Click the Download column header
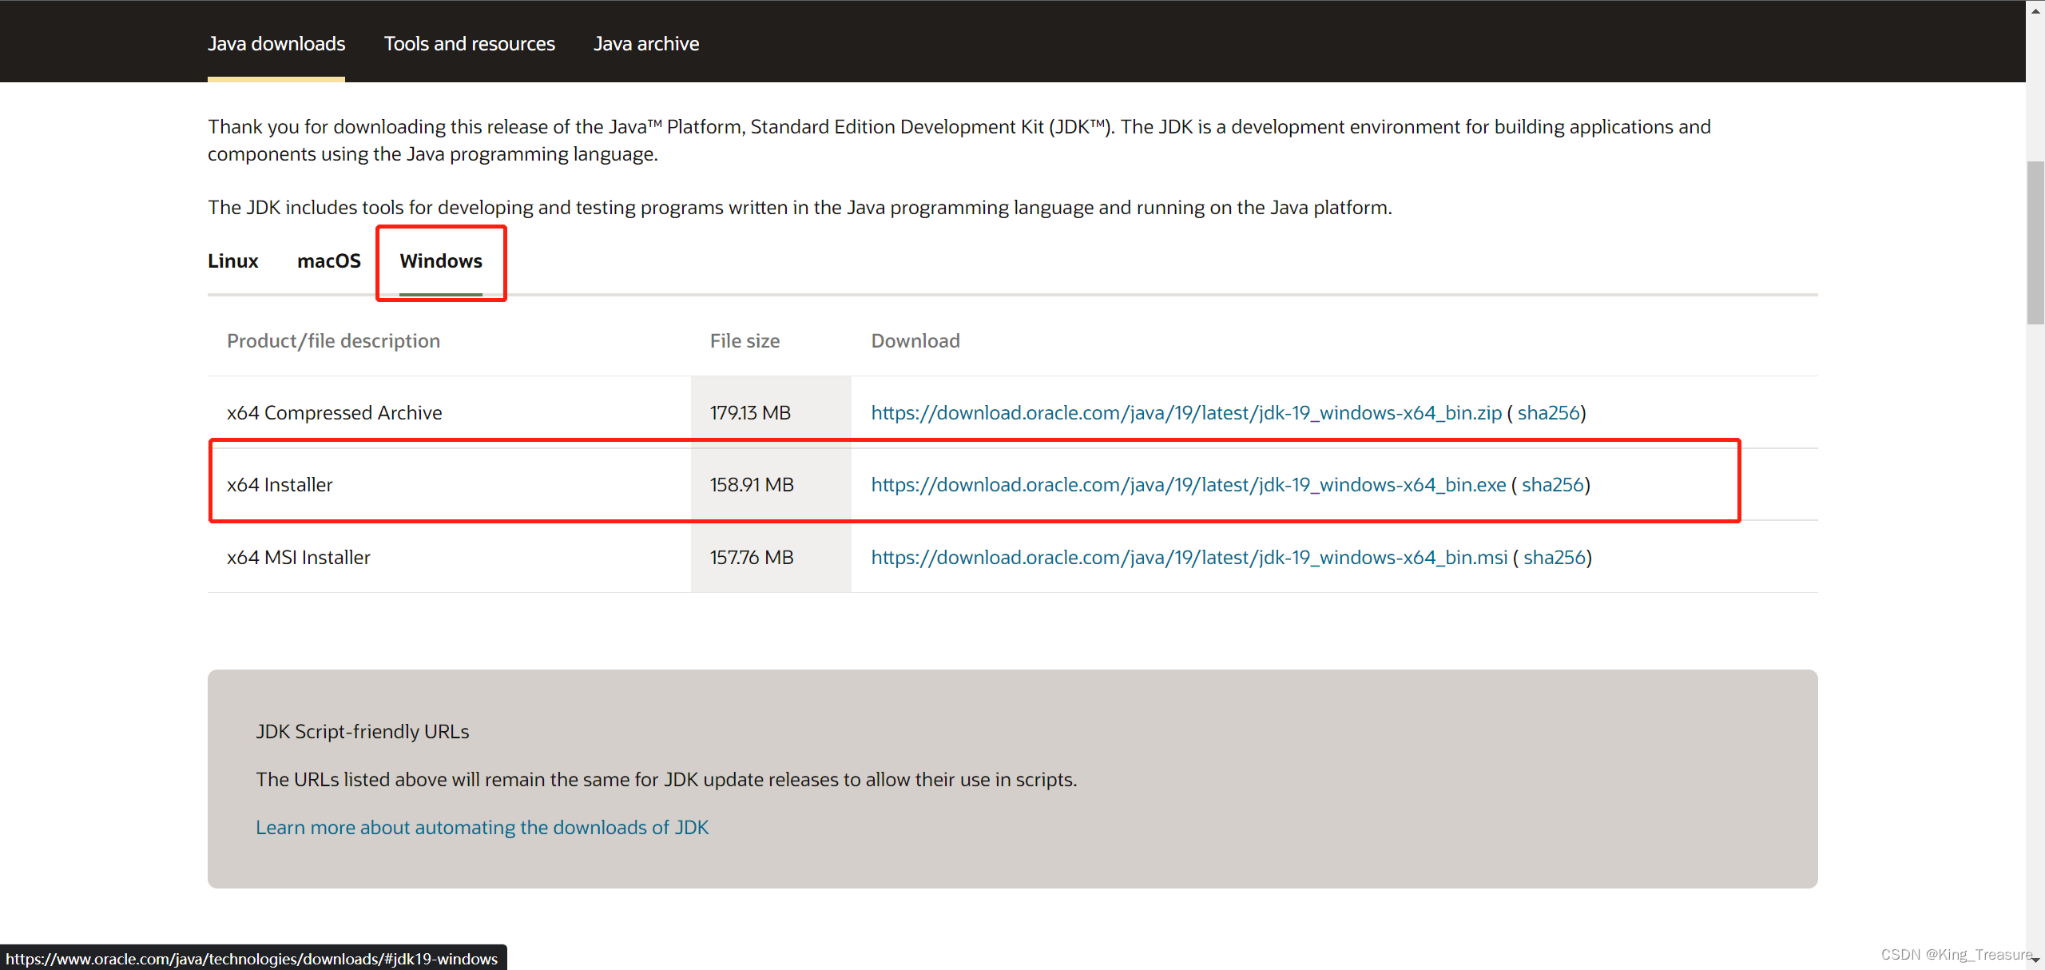This screenshot has width=2045, height=970. [x=915, y=341]
